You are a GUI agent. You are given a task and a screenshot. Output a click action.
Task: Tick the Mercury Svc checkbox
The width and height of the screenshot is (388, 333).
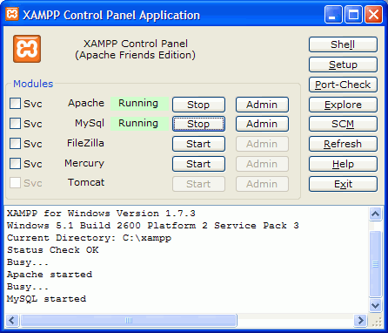click(x=15, y=163)
